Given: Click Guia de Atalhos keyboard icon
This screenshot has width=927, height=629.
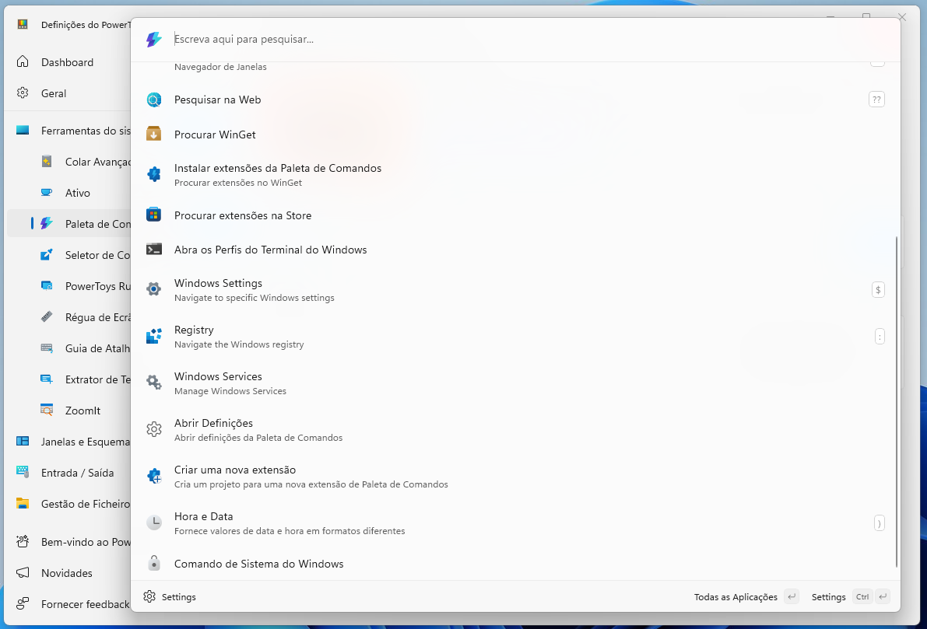Looking at the screenshot, I should 47,348.
